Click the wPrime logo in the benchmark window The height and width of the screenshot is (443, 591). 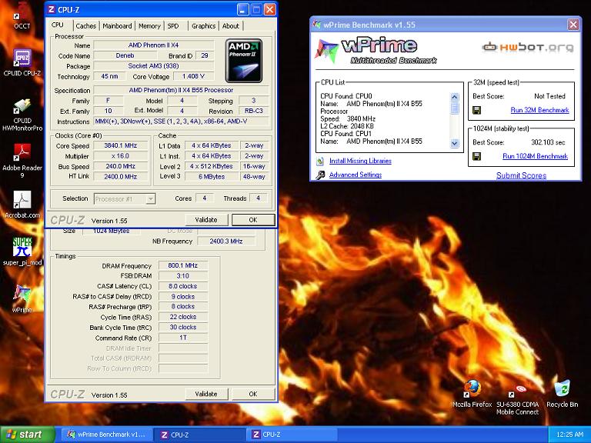(x=376, y=51)
